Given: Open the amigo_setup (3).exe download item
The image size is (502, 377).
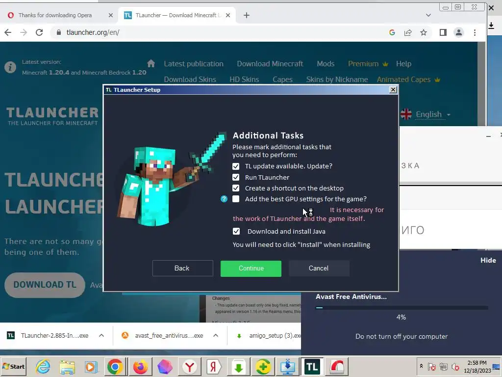Looking at the screenshot, I should [x=268, y=336].
